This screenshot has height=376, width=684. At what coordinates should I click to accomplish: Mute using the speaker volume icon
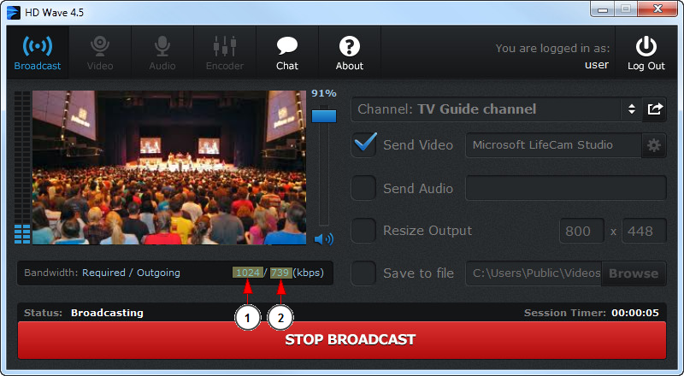[324, 239]
